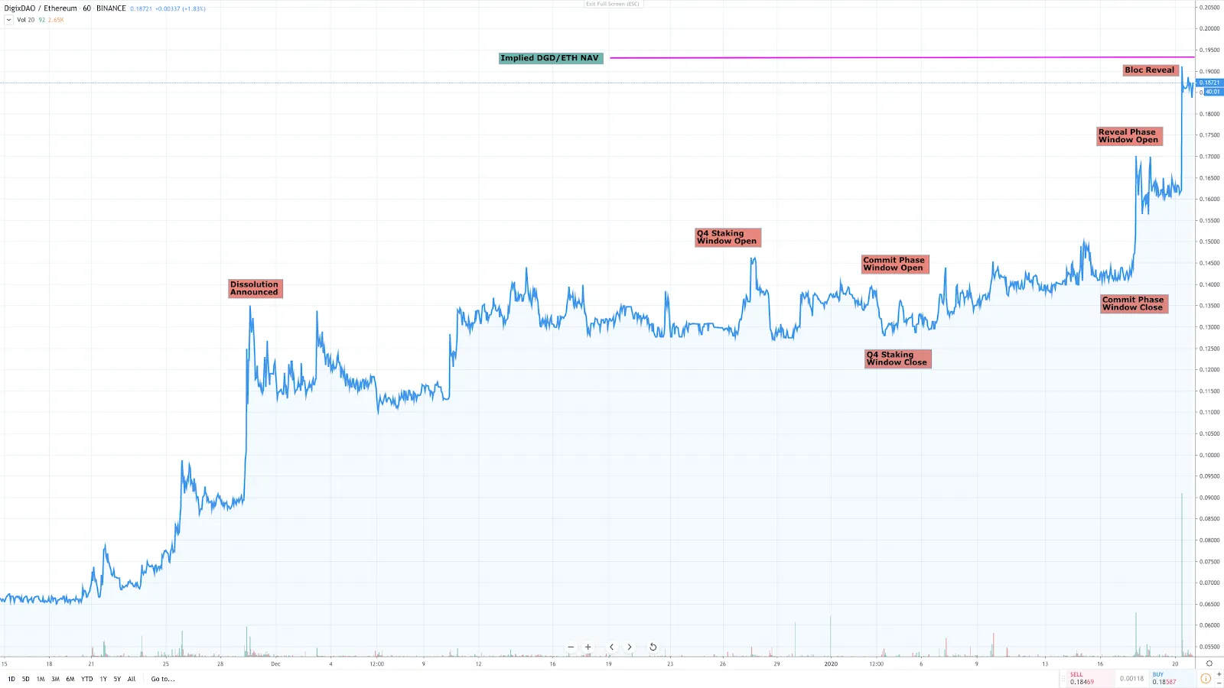The width and height of the screenshot is (1224, 688).
Task: Select the 1D time range
Action: point(11,679)
